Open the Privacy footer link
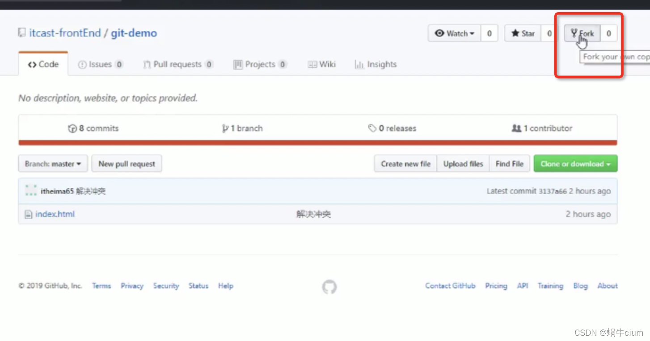This screenshot has width=650, height=341. click(x=132, y=286)
